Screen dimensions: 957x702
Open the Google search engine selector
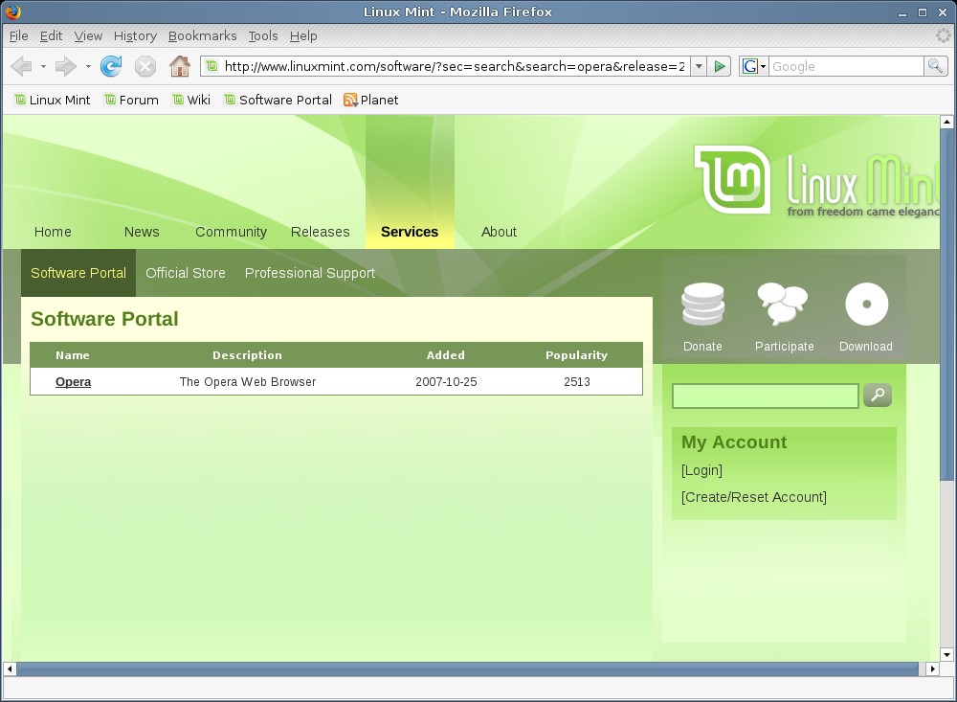(x=754, y=66)
